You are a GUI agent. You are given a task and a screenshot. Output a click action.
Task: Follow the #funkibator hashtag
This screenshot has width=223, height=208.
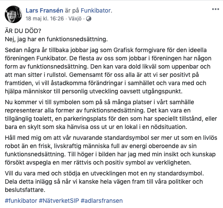pyautogui.click(x=21, y=201)
